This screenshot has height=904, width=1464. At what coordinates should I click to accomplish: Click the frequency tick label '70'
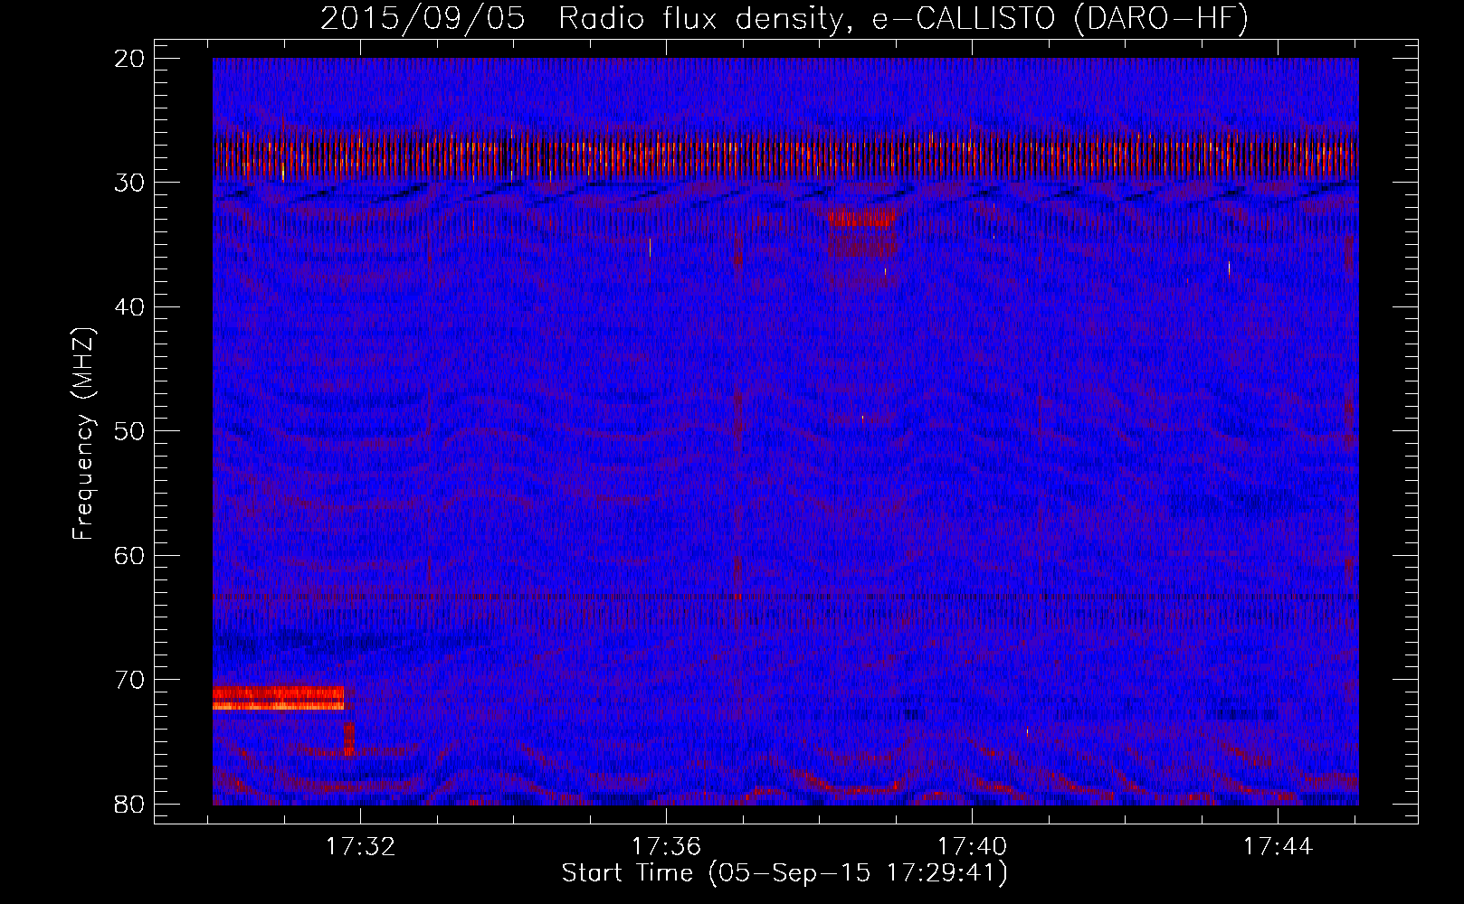coord(129,680)
